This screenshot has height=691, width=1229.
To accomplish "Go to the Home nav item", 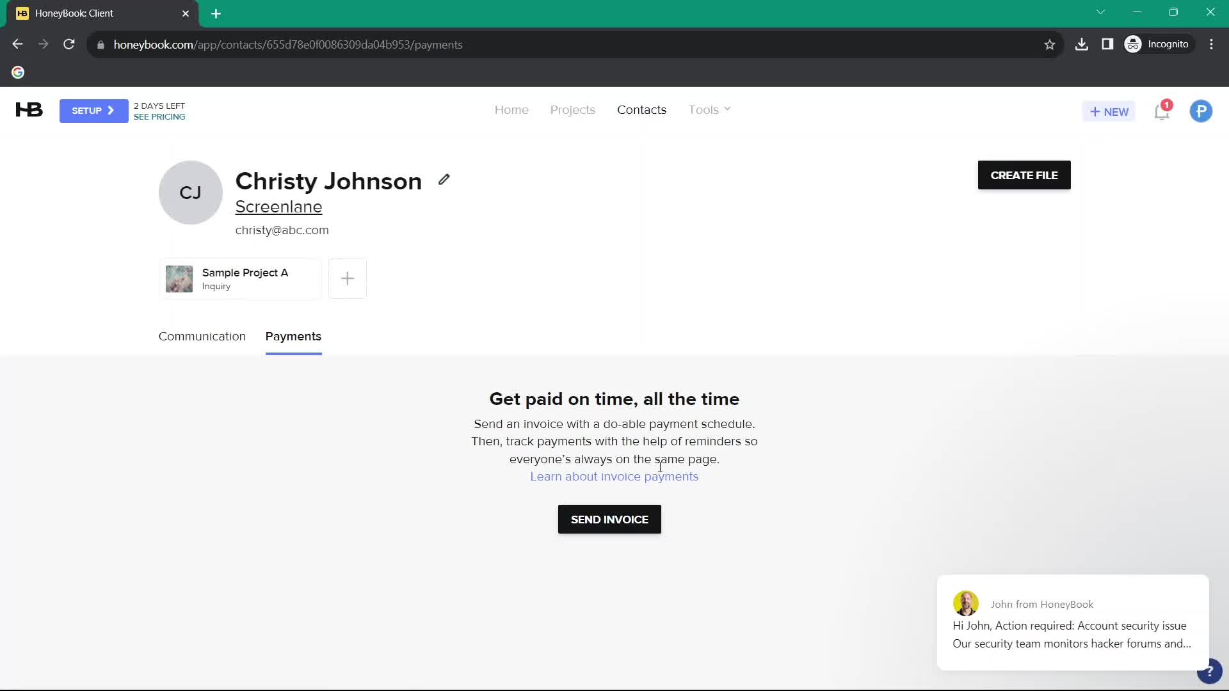I will [511, 110].
